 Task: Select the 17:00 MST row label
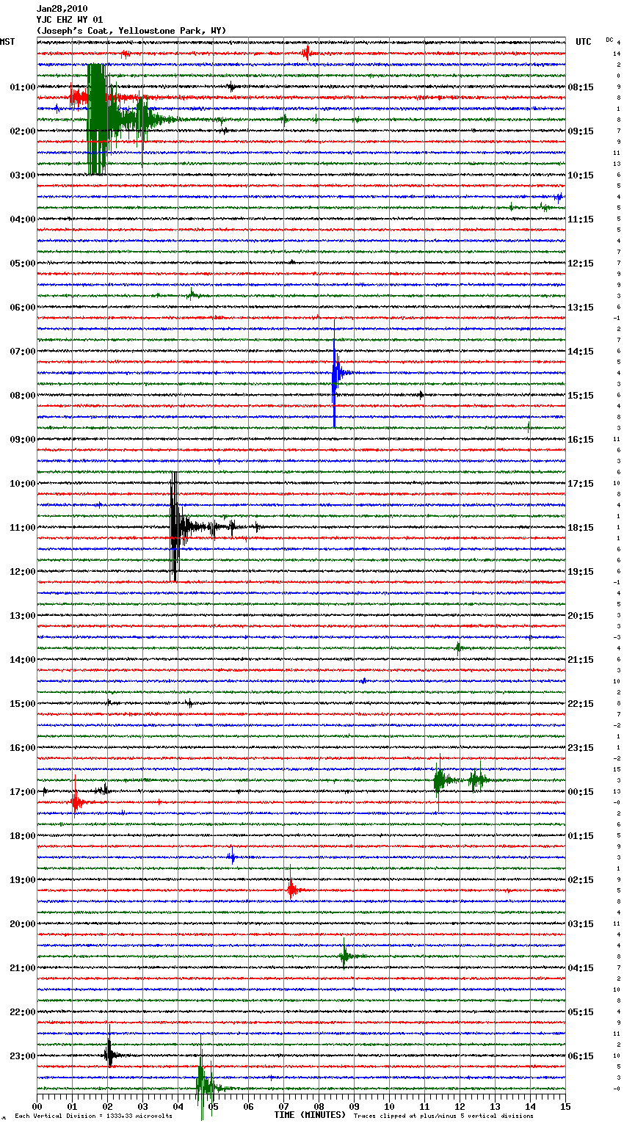coord(23,792)
